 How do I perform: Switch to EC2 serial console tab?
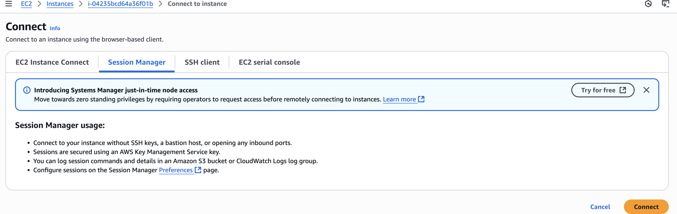(269, 62)
